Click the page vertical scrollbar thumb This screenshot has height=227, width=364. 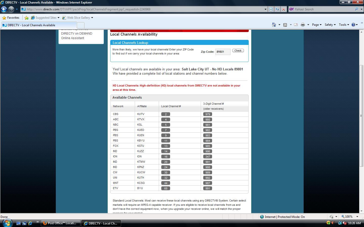361,116
